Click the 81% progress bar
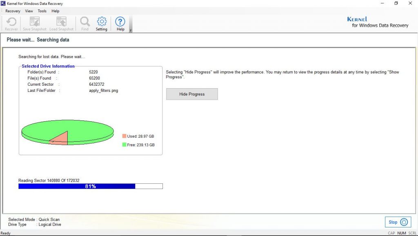 (x=90, y=186)
